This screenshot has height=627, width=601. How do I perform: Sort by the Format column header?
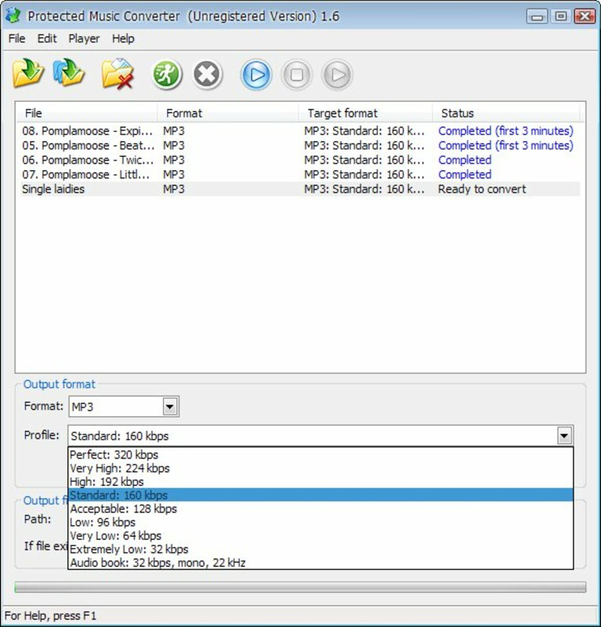click(227, 113)
